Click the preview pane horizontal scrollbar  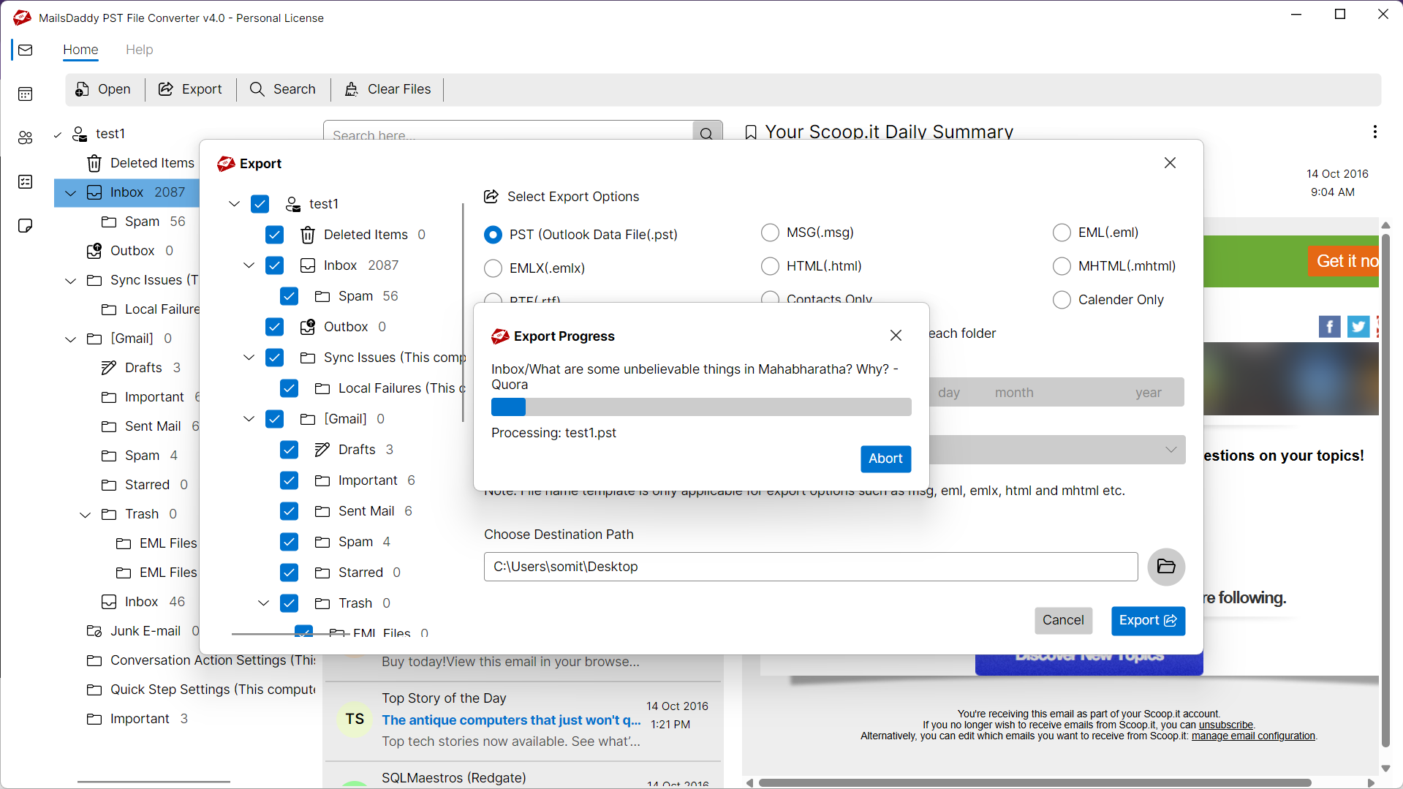coord(1035,782)
